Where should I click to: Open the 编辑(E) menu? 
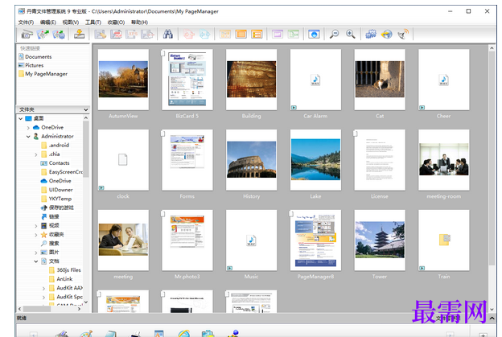coord(48,22)
